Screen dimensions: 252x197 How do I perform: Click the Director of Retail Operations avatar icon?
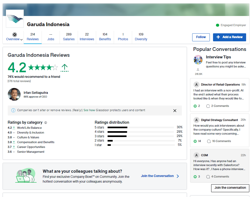[x=196, y=85]
